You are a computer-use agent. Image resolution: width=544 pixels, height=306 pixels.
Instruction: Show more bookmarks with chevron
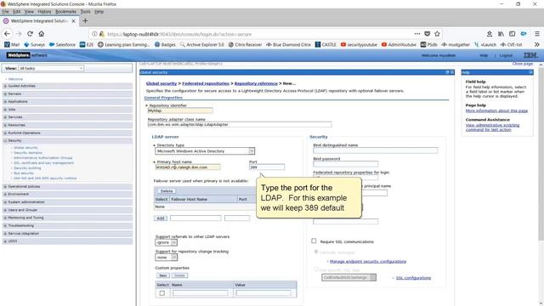point(536,44)
